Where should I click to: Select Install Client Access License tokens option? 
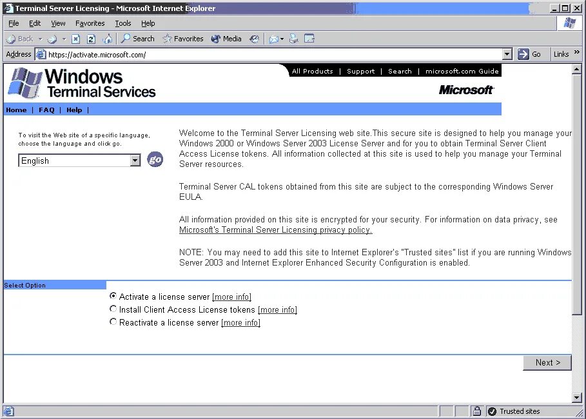click(113, 309)
